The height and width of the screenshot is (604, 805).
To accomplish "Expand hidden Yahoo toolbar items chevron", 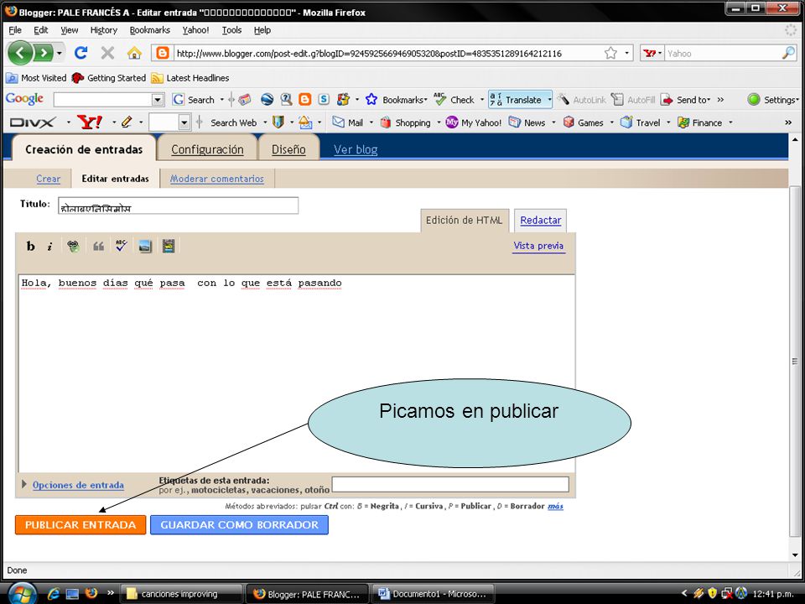I will (788, 122).
